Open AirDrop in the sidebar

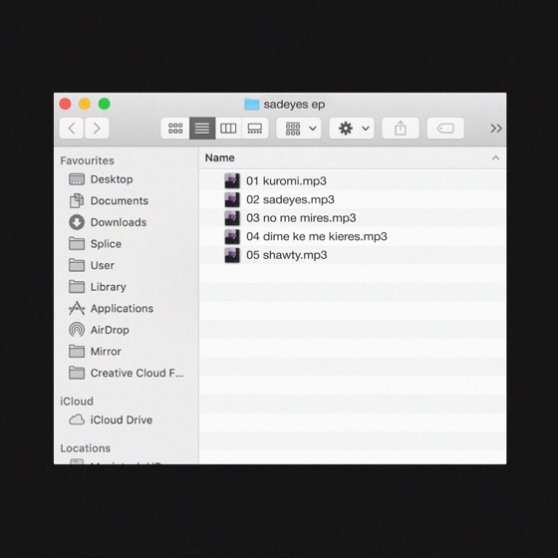pyautogui.click(x=126, y=330)
